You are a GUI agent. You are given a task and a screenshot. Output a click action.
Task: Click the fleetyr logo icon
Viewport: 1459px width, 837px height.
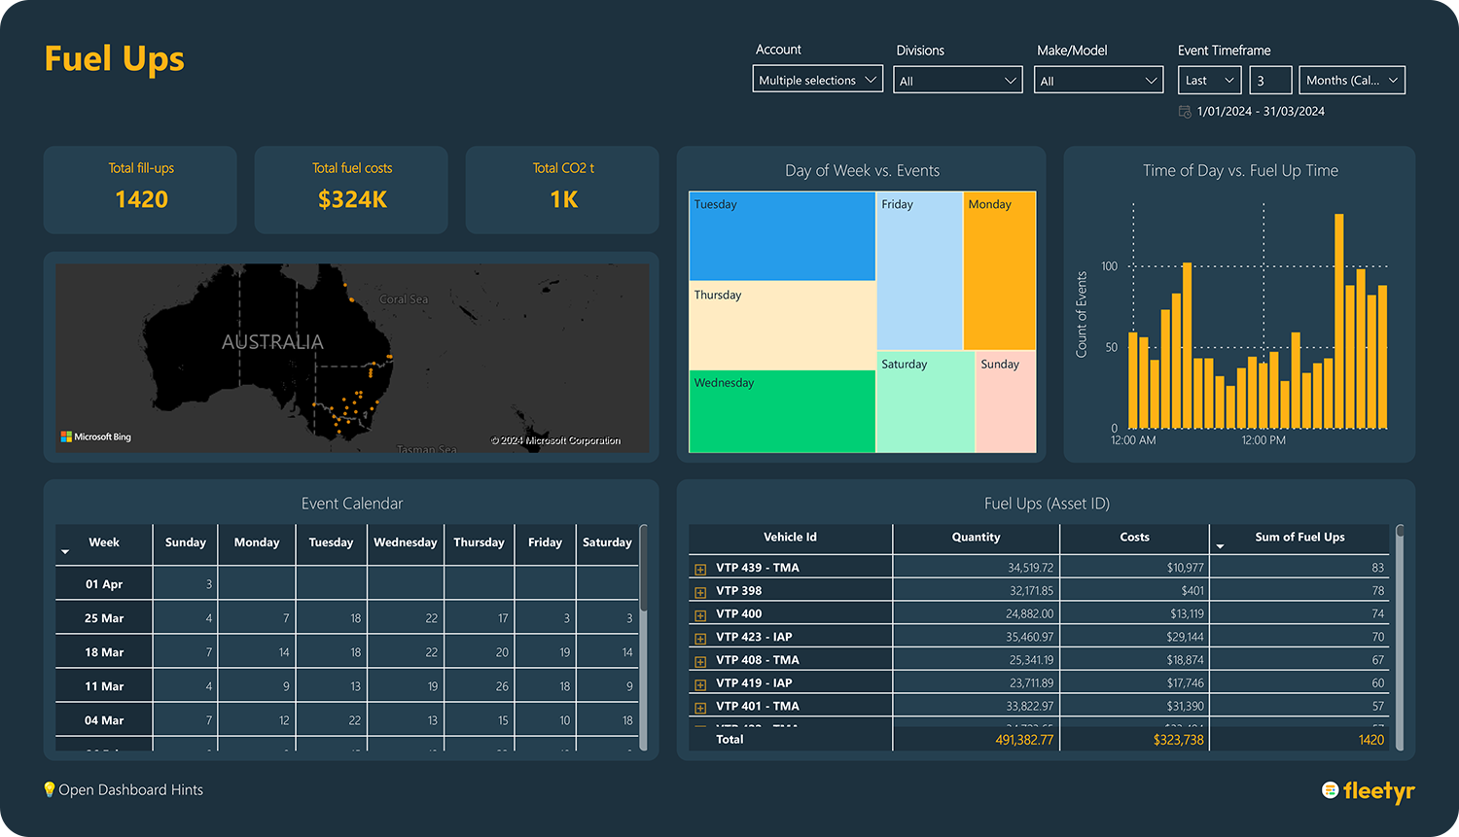coord(1331,790)
